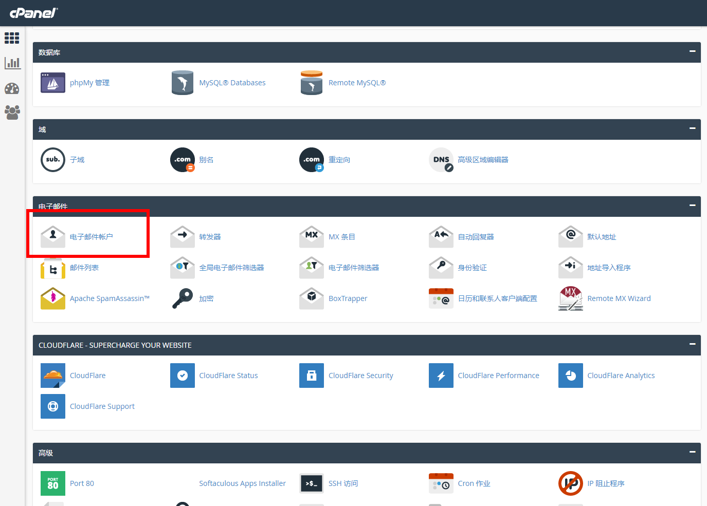707x506 pixels.
Task: Click the IP 阻止程序 blocked icon
Action: coord(571,483)
